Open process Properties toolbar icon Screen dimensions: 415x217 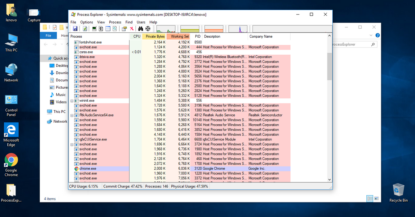[124, 29]
